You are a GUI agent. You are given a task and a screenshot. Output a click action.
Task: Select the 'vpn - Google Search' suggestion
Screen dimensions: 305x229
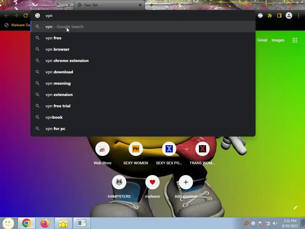143,27
